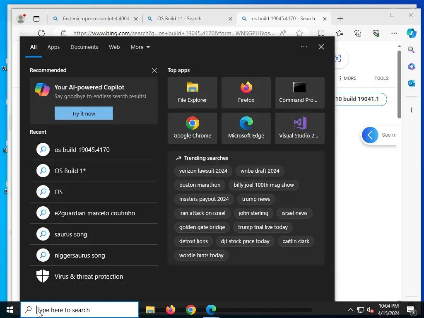Screen dimensions: 424x318
Task: Click the Edge address bar URL
Action: pos(173,33)
